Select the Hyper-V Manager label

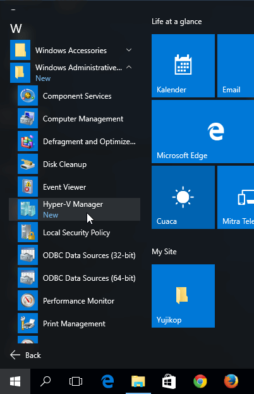tap(73, 204)
